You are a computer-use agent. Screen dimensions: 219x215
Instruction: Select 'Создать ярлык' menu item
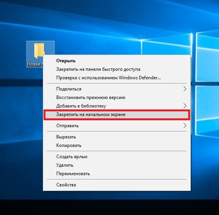(x=72, y=157)
